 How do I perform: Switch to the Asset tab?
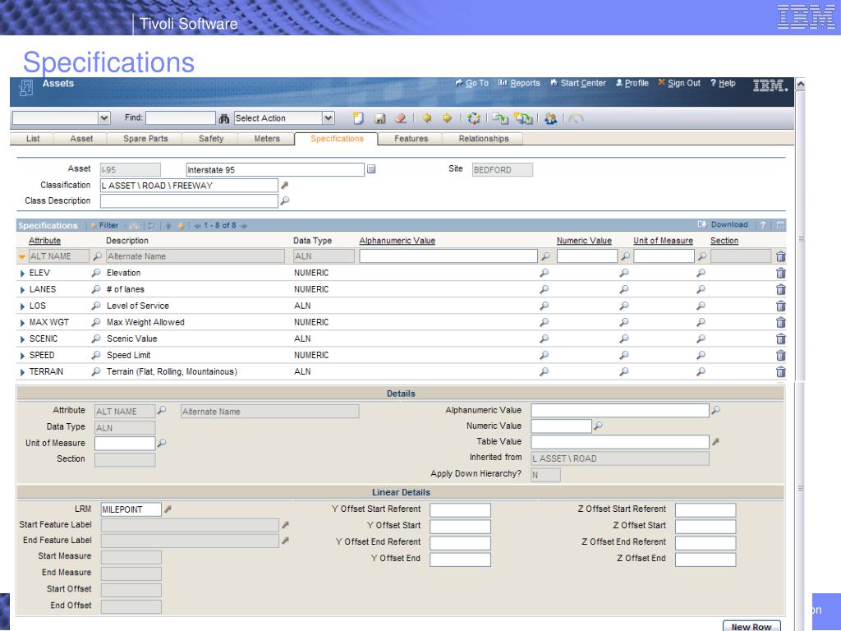[81, 138]
